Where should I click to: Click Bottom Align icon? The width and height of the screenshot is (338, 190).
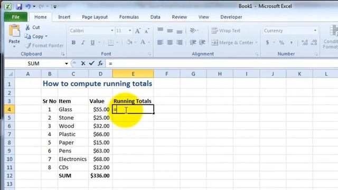coord(180,32)
